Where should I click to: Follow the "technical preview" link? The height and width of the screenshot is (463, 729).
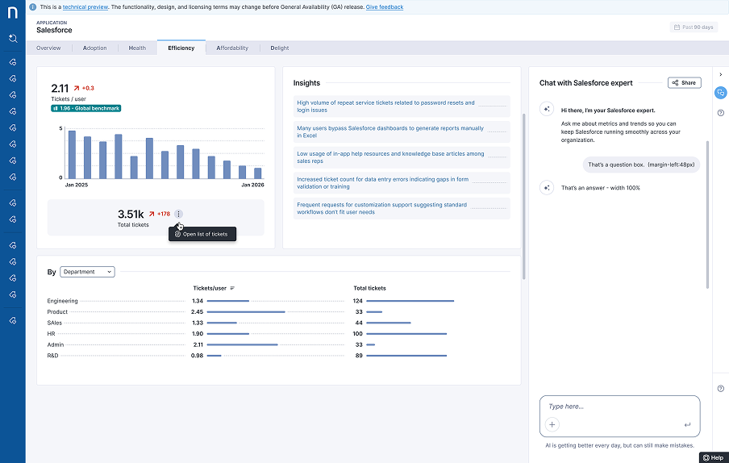(85, 7)
